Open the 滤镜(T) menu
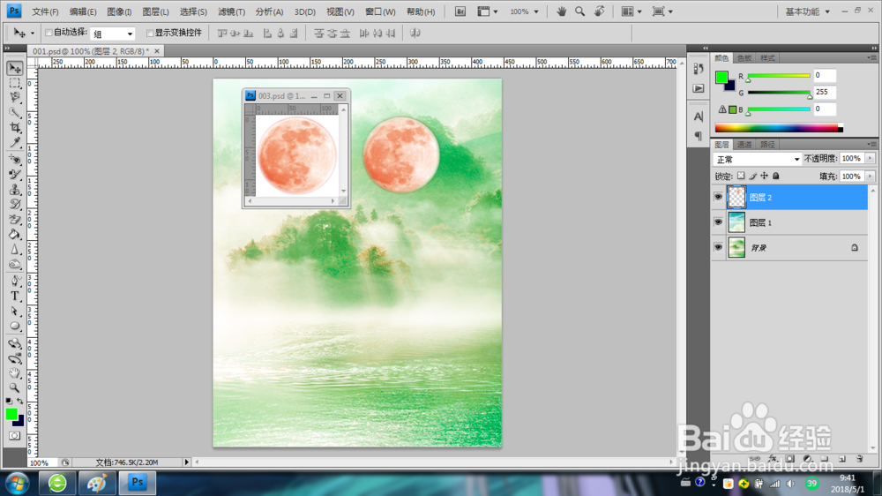This screenshot has width=882, height=496. (x=231, y=11)
